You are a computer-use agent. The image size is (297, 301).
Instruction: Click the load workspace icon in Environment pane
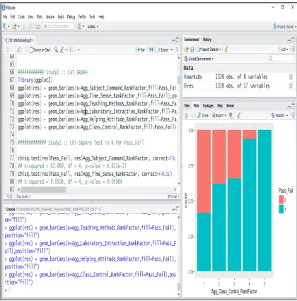pos(186,49)
